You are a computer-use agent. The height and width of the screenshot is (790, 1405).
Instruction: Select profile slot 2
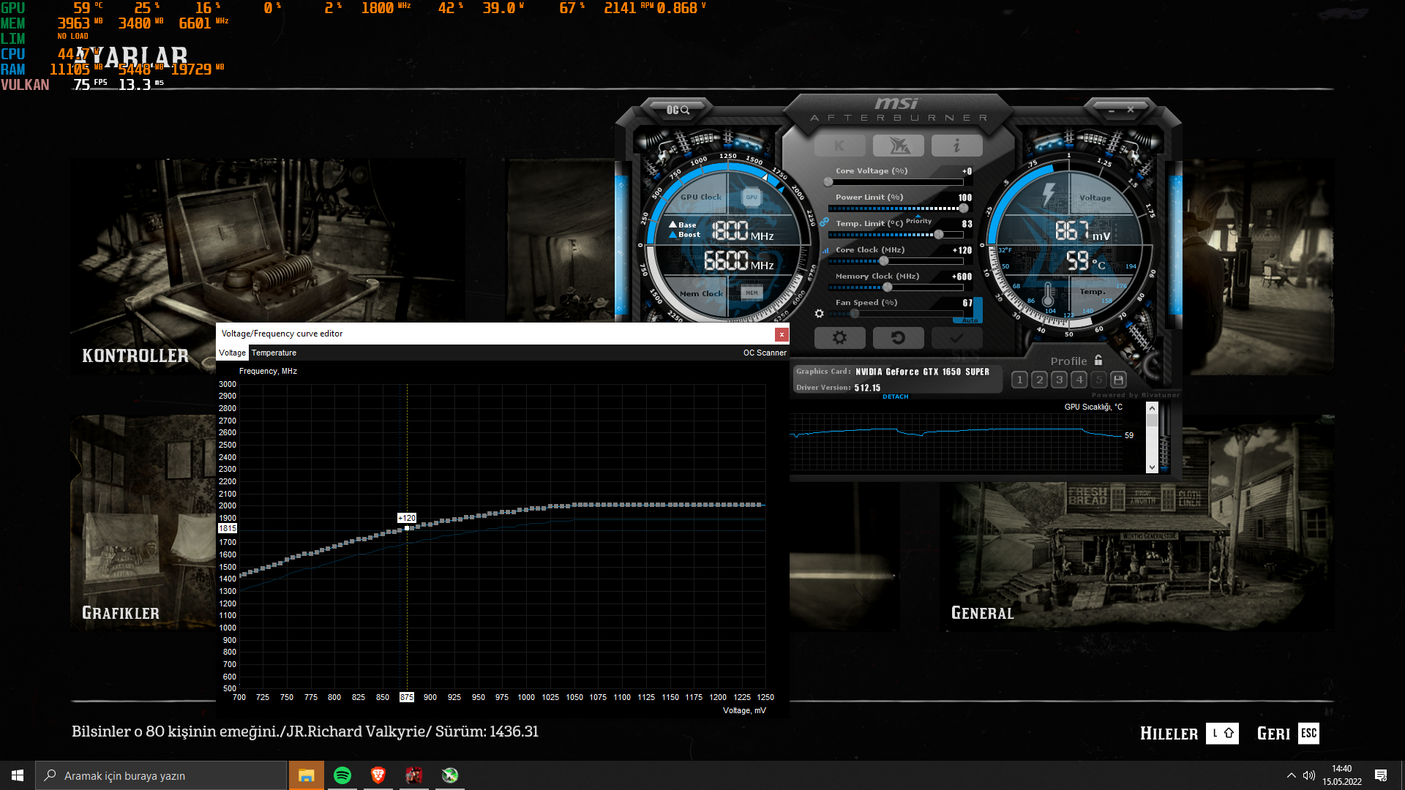coord(1039,380)
